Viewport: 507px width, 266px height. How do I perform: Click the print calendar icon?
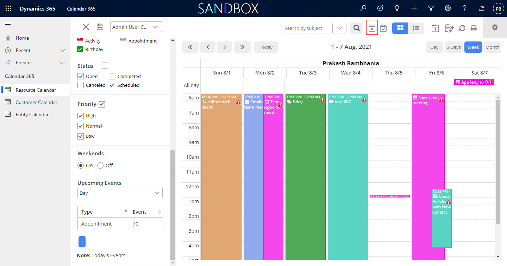pyautogui.click(x=474, y=28)
